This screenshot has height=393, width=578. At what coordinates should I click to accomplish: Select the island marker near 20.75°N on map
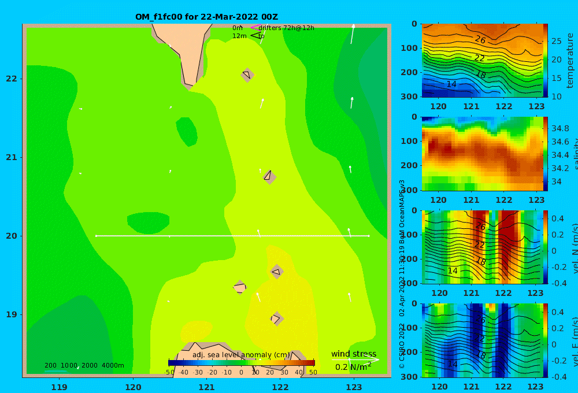pos(269,177)
